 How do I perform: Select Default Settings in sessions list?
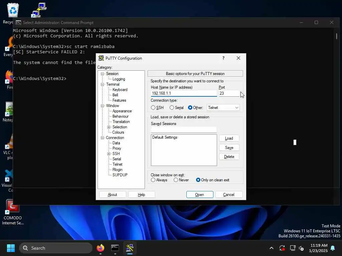coord(165,137)
